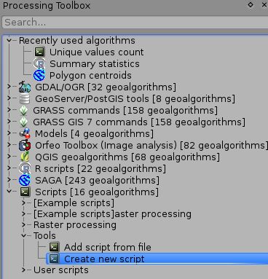Image resolution: width=268 pixels, height=279 pixels.
Task: Click the GRASS commands provider icon
Action: pyautogui.click(x=23, y=111)
